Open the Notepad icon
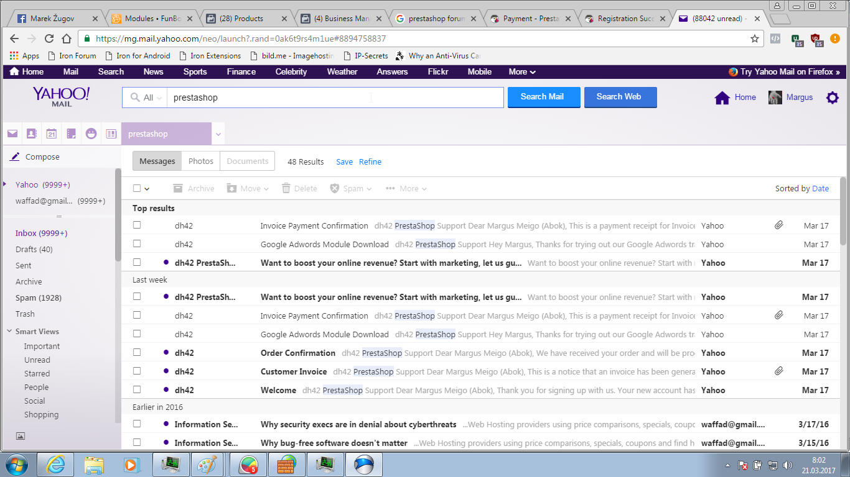 tap(72, 134)
